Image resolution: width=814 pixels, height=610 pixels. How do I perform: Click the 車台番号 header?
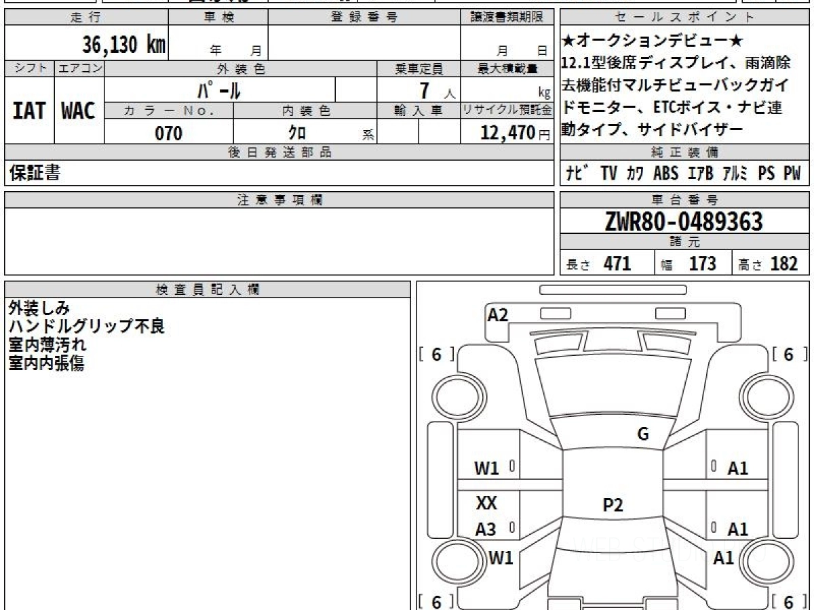point(685,200)
